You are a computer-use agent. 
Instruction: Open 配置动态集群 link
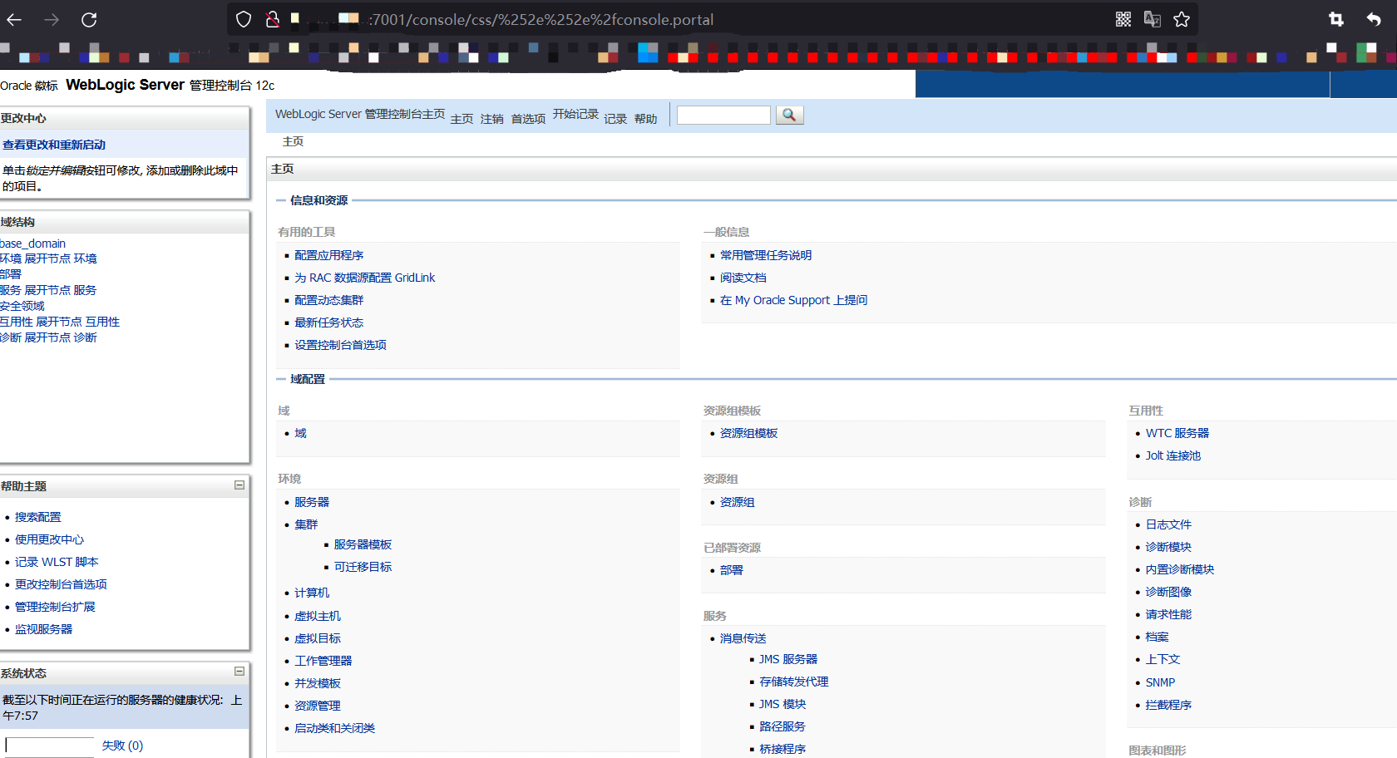point(328,300)
